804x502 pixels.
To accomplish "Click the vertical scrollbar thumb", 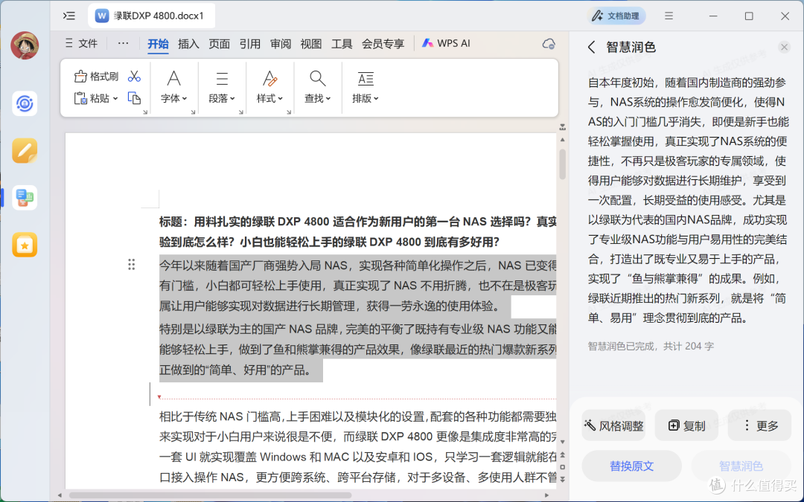I will click(x=563, y=164).
